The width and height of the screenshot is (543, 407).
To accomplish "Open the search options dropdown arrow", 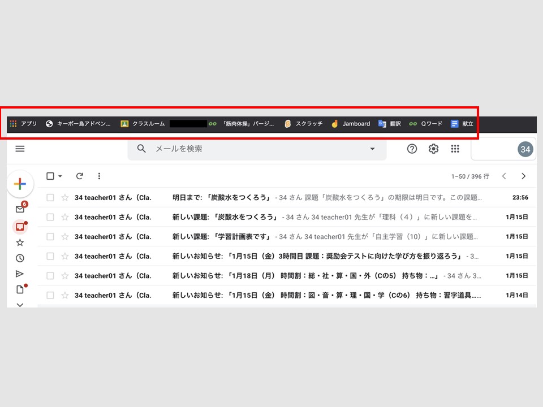I will 372,149.
